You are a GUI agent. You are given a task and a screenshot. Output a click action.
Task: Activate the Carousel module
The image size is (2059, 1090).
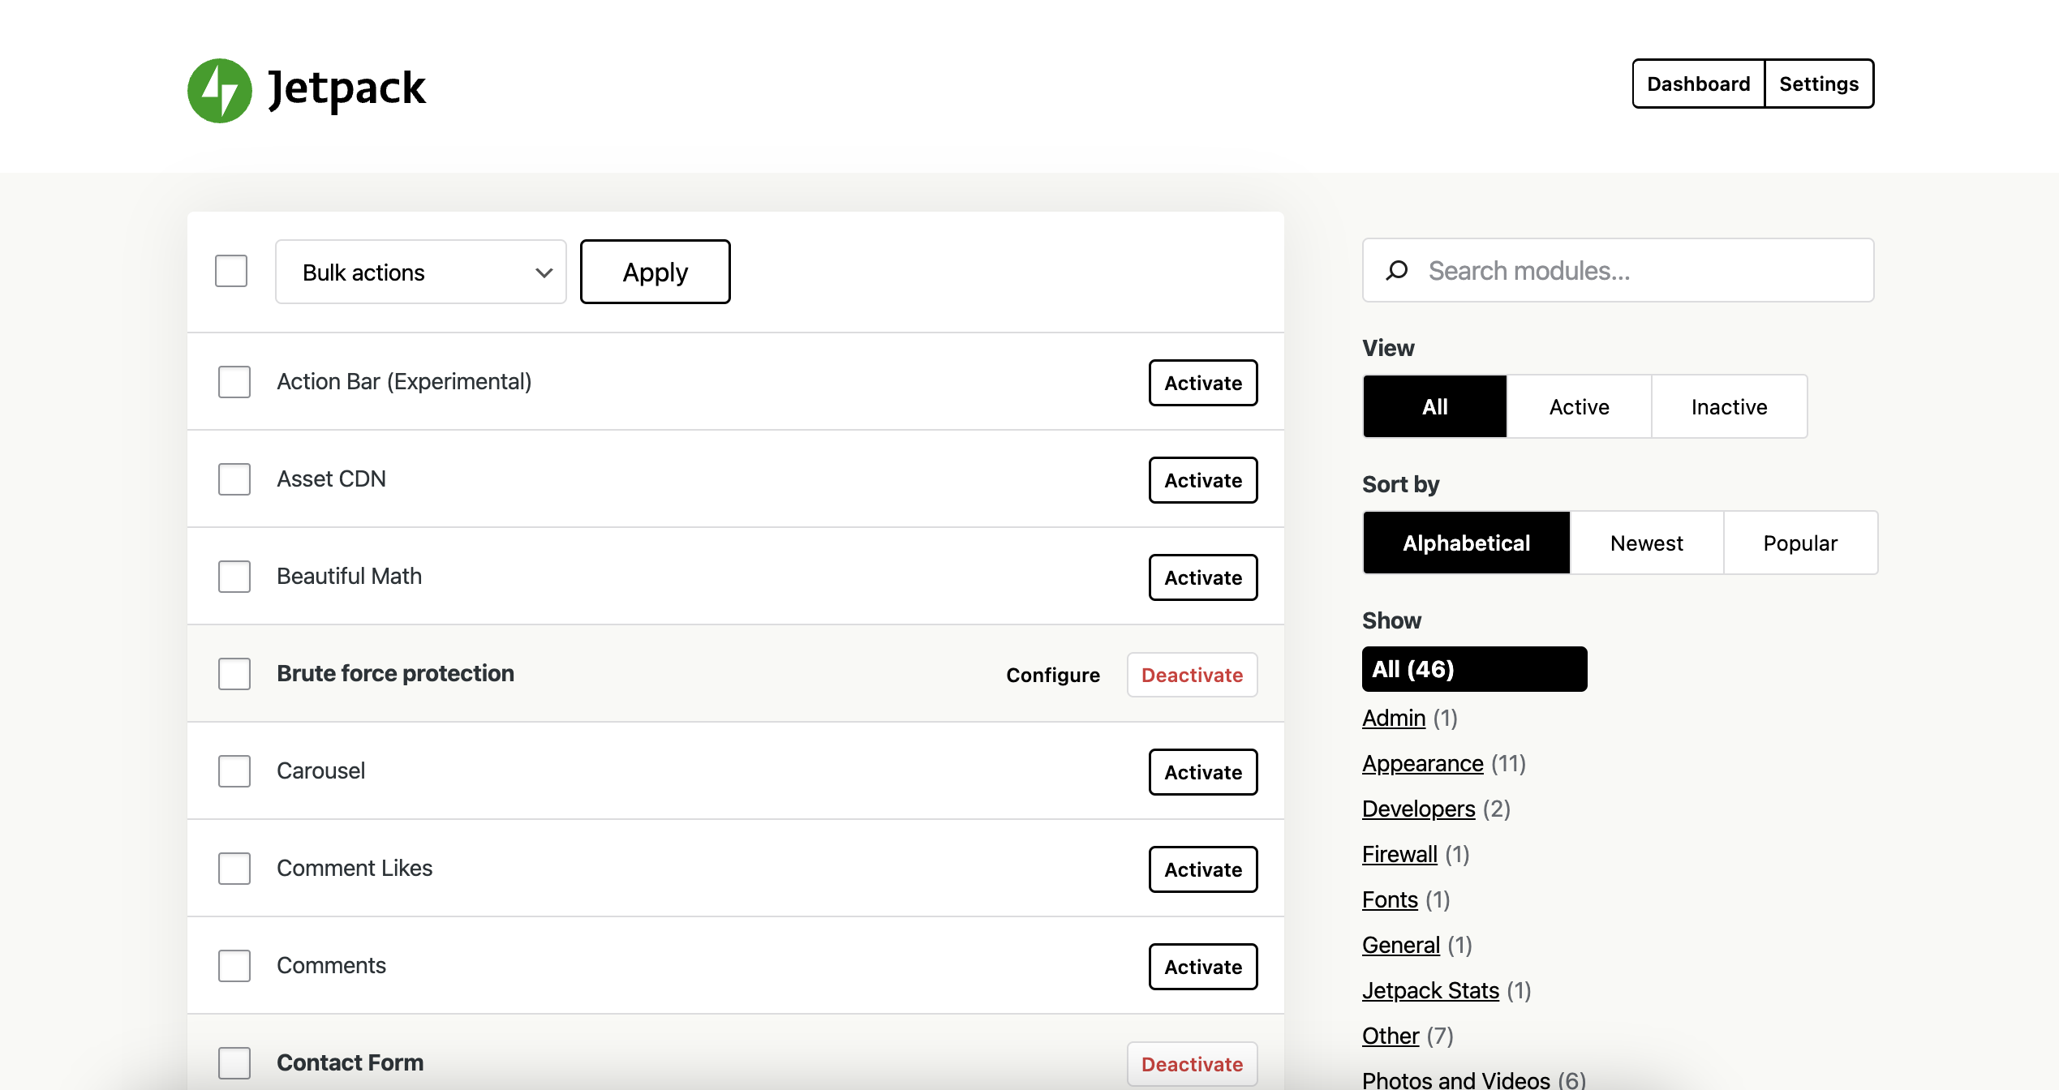[1202, 772]
